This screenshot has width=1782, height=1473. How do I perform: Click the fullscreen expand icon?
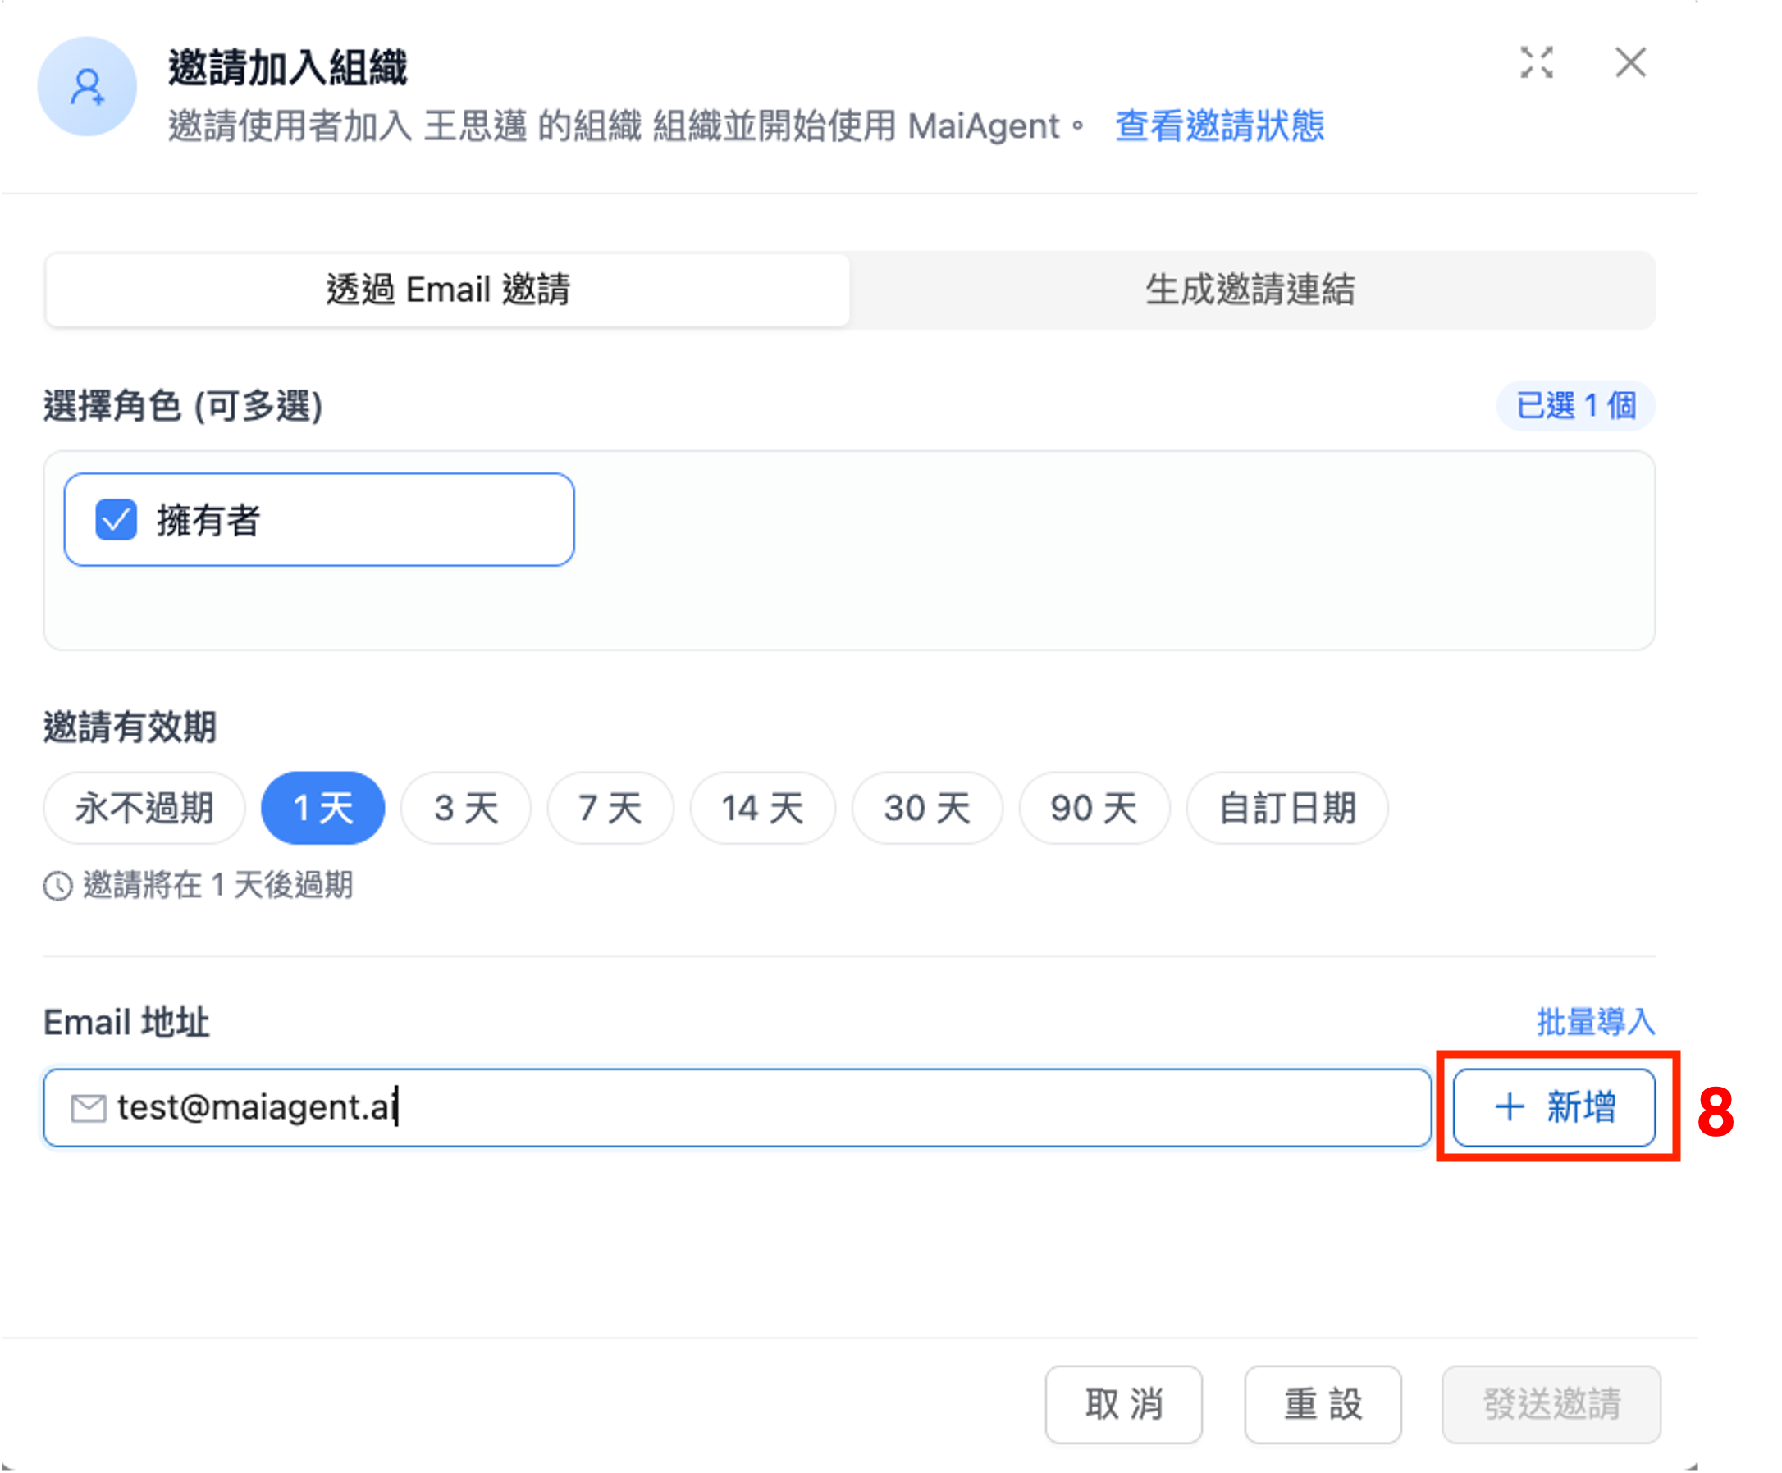pyautogui.click(x=1536, y=63)
